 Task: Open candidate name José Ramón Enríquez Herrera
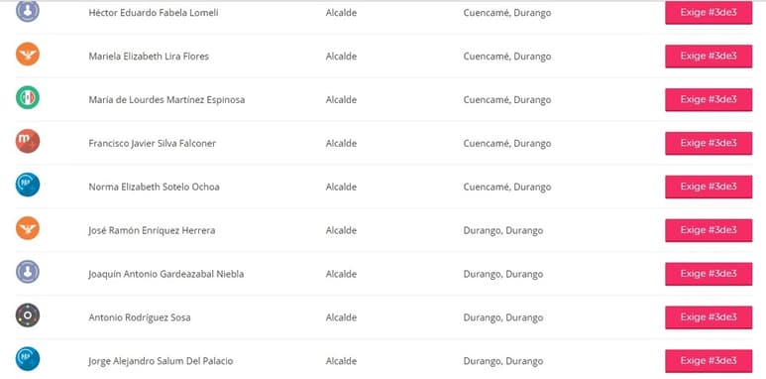152,230
